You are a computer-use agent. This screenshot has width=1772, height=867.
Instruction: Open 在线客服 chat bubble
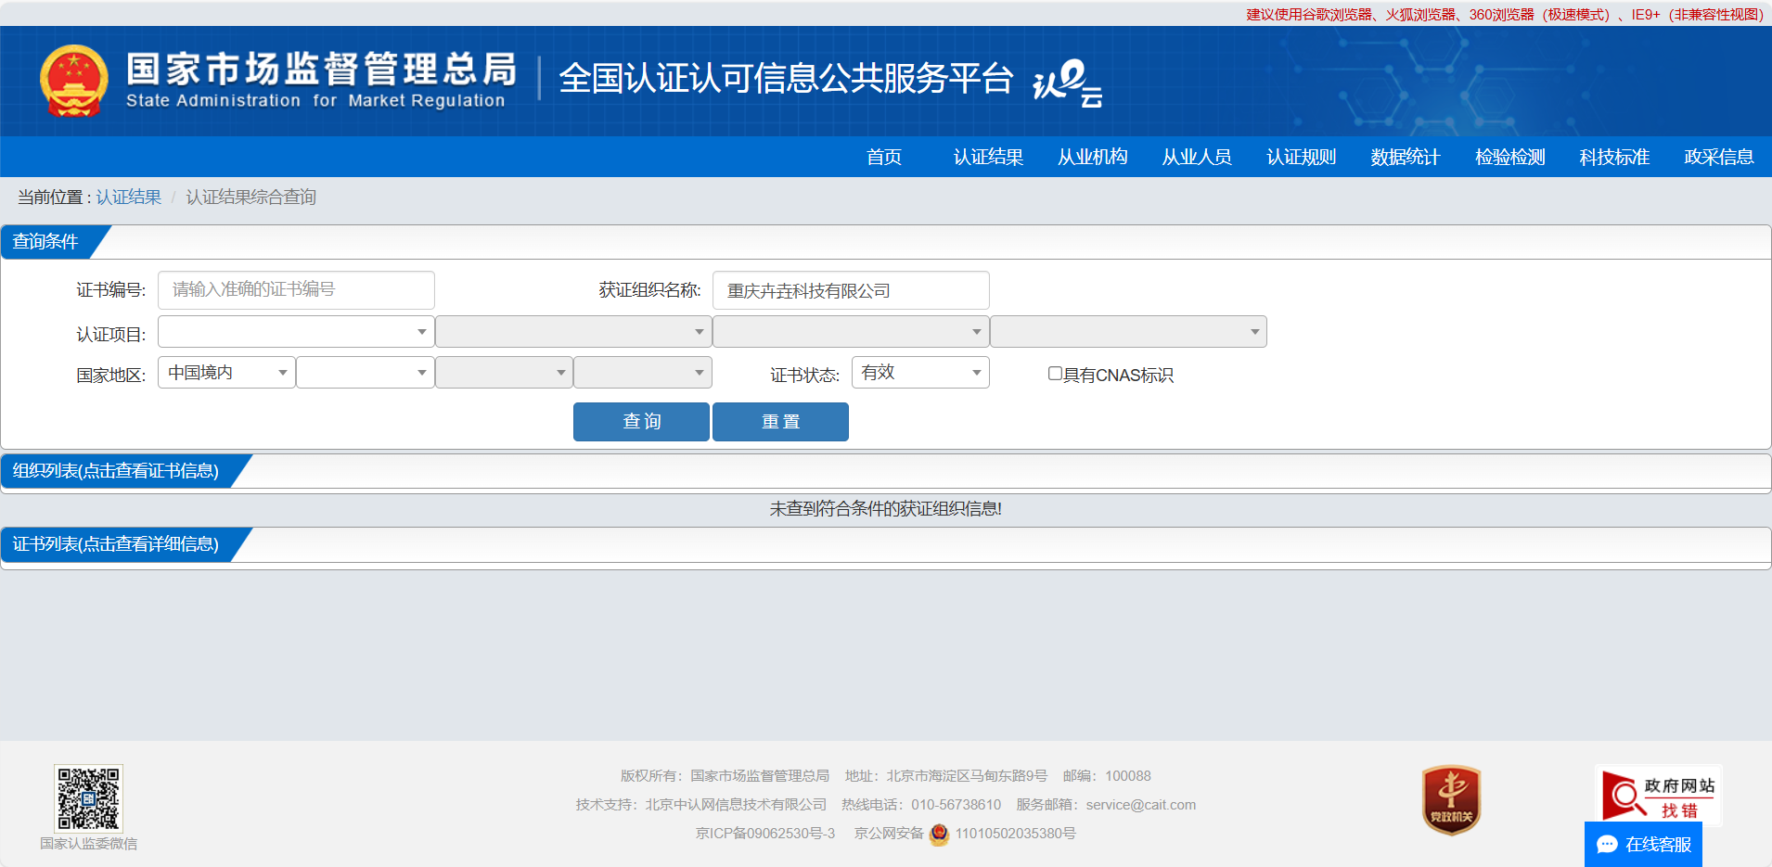point(1643,844)
